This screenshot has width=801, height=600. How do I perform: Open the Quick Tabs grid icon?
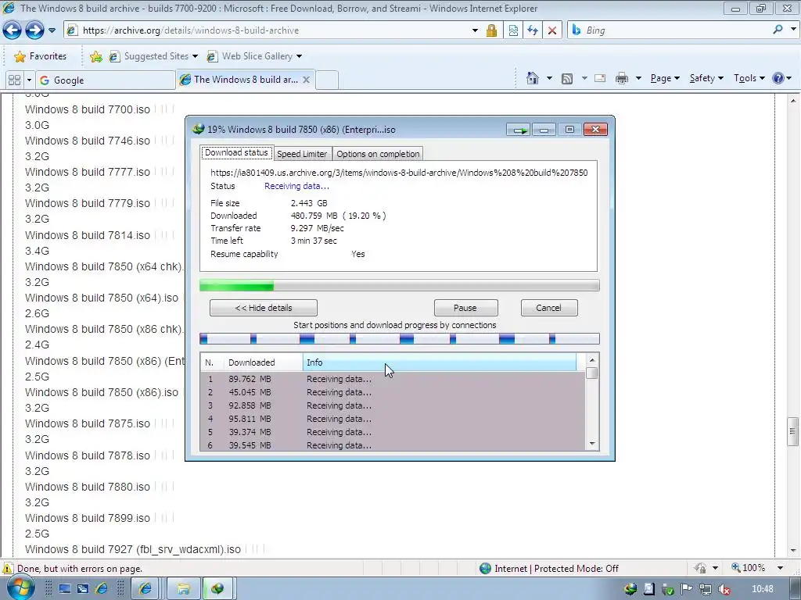click(x=15, y=80)
